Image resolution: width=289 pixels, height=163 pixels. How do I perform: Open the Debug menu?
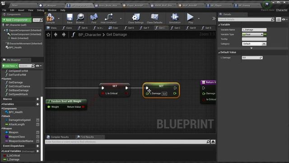(40, 10)
